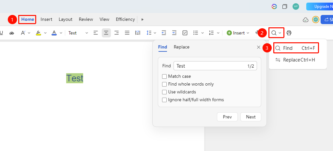Click the 1/2 match counter
The image size is (333, 151).
(250, 66)
